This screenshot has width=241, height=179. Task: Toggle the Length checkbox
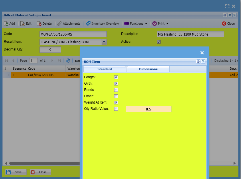tap(116, 77)
